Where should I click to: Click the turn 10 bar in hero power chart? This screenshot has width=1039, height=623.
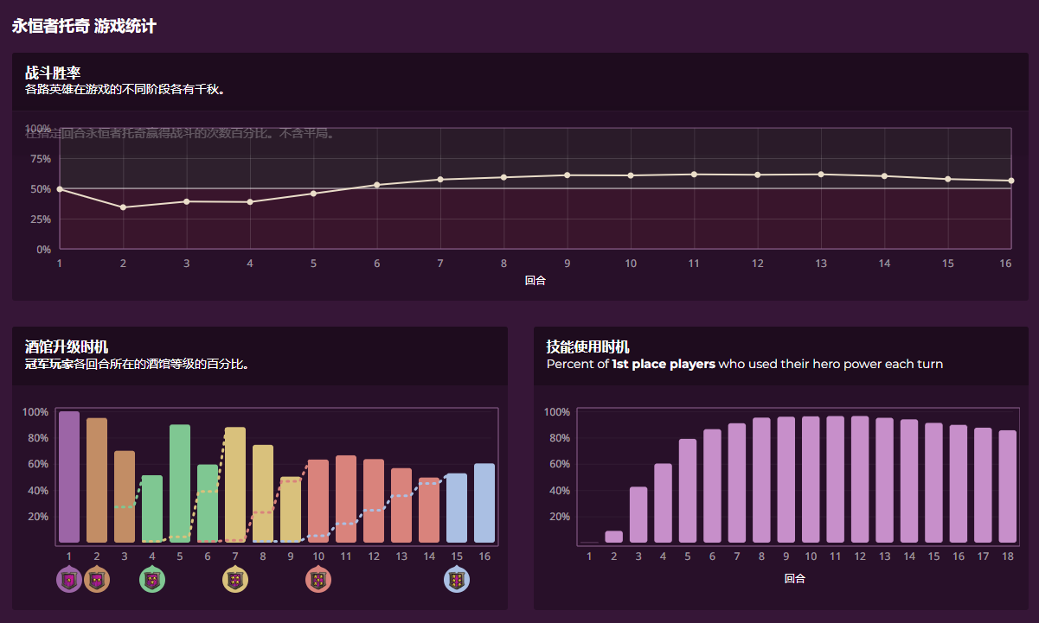[811, 480]
